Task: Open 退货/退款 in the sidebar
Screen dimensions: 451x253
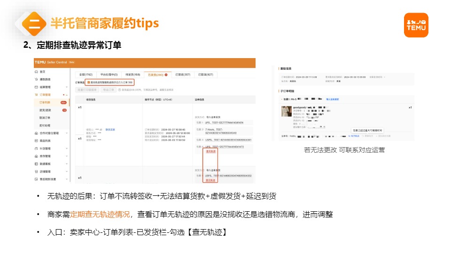Action: [x=46, y=110]
